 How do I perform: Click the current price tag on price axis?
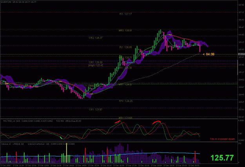coord(241,54)
